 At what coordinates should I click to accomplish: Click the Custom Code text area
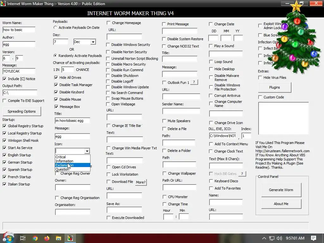coord(283,118)
